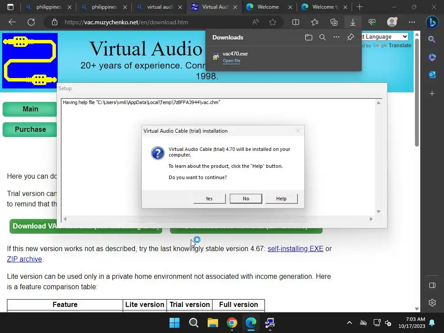Add this page to favorites

click(273, 22)
